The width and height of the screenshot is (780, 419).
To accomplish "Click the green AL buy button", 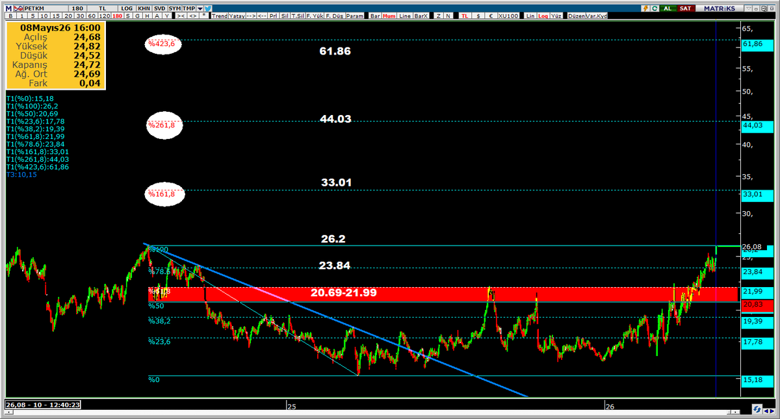I will pos(668,8).
